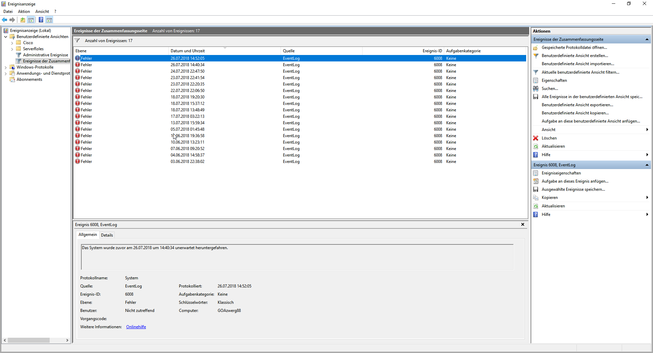Expand the Cisco folder in the tree
The image size is (653, 353).
[x=12, y=43]
